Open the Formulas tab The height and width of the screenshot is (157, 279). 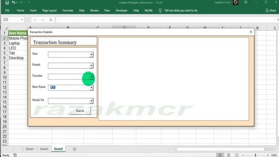pos(68,10)
